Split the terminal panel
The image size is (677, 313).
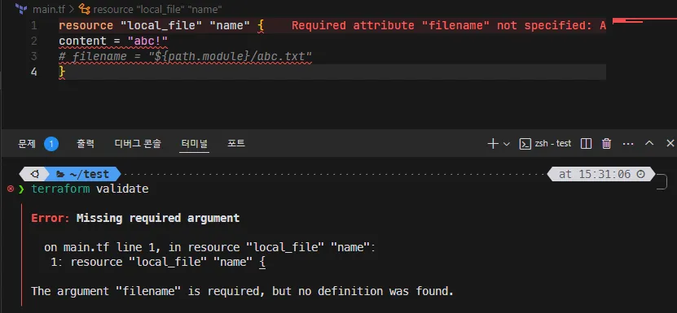[586, 144]
